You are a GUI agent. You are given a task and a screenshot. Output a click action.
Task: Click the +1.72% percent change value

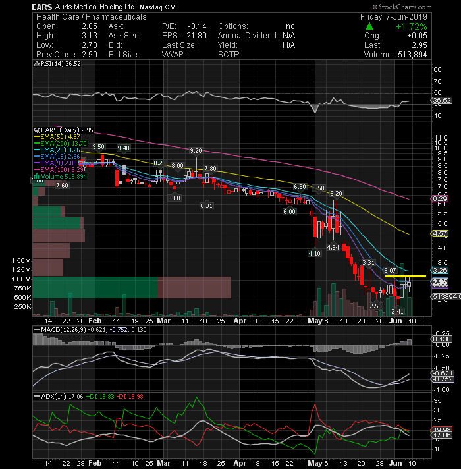[x=412, y=26]
